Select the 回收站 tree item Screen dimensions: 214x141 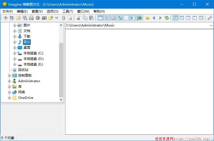pyautogui.click(x=23, y=70)
